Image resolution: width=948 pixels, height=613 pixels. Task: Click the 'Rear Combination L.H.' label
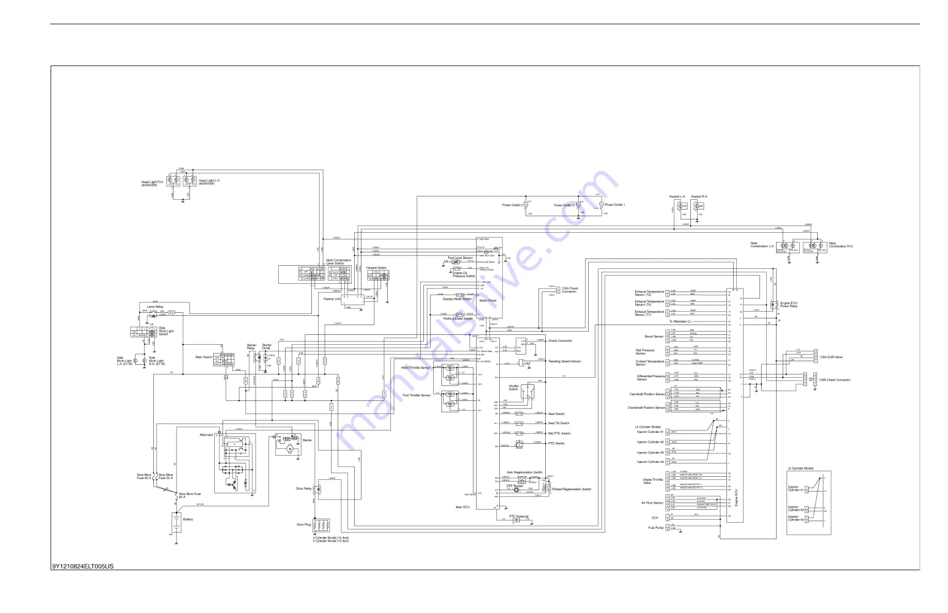[x=762, y=245]
